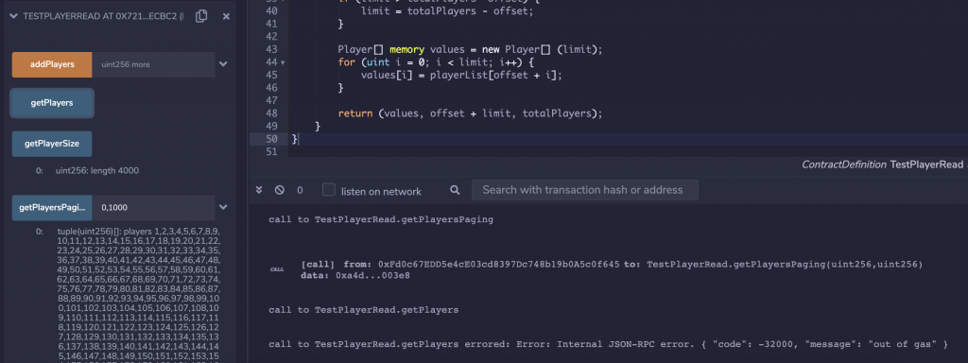Run the getPlayersPaging function

point(53,207)
